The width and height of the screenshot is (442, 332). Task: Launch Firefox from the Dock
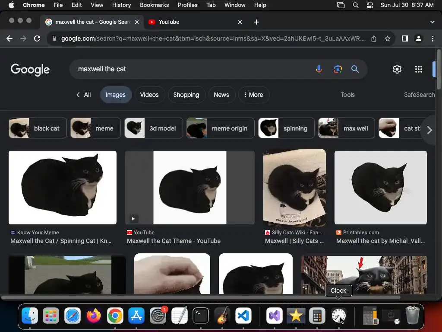pyautogui.click(x=94, y=315)
